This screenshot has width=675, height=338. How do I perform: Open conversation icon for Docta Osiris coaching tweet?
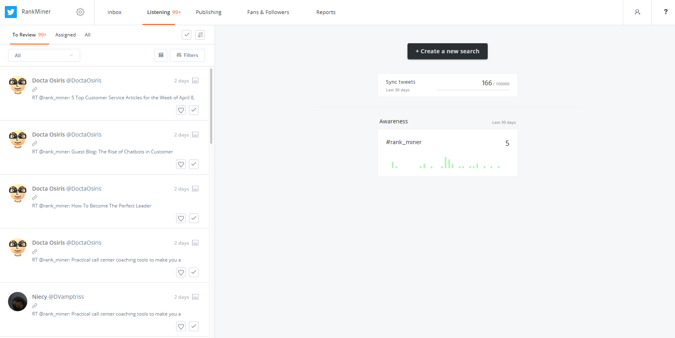(x=195, y=243)
